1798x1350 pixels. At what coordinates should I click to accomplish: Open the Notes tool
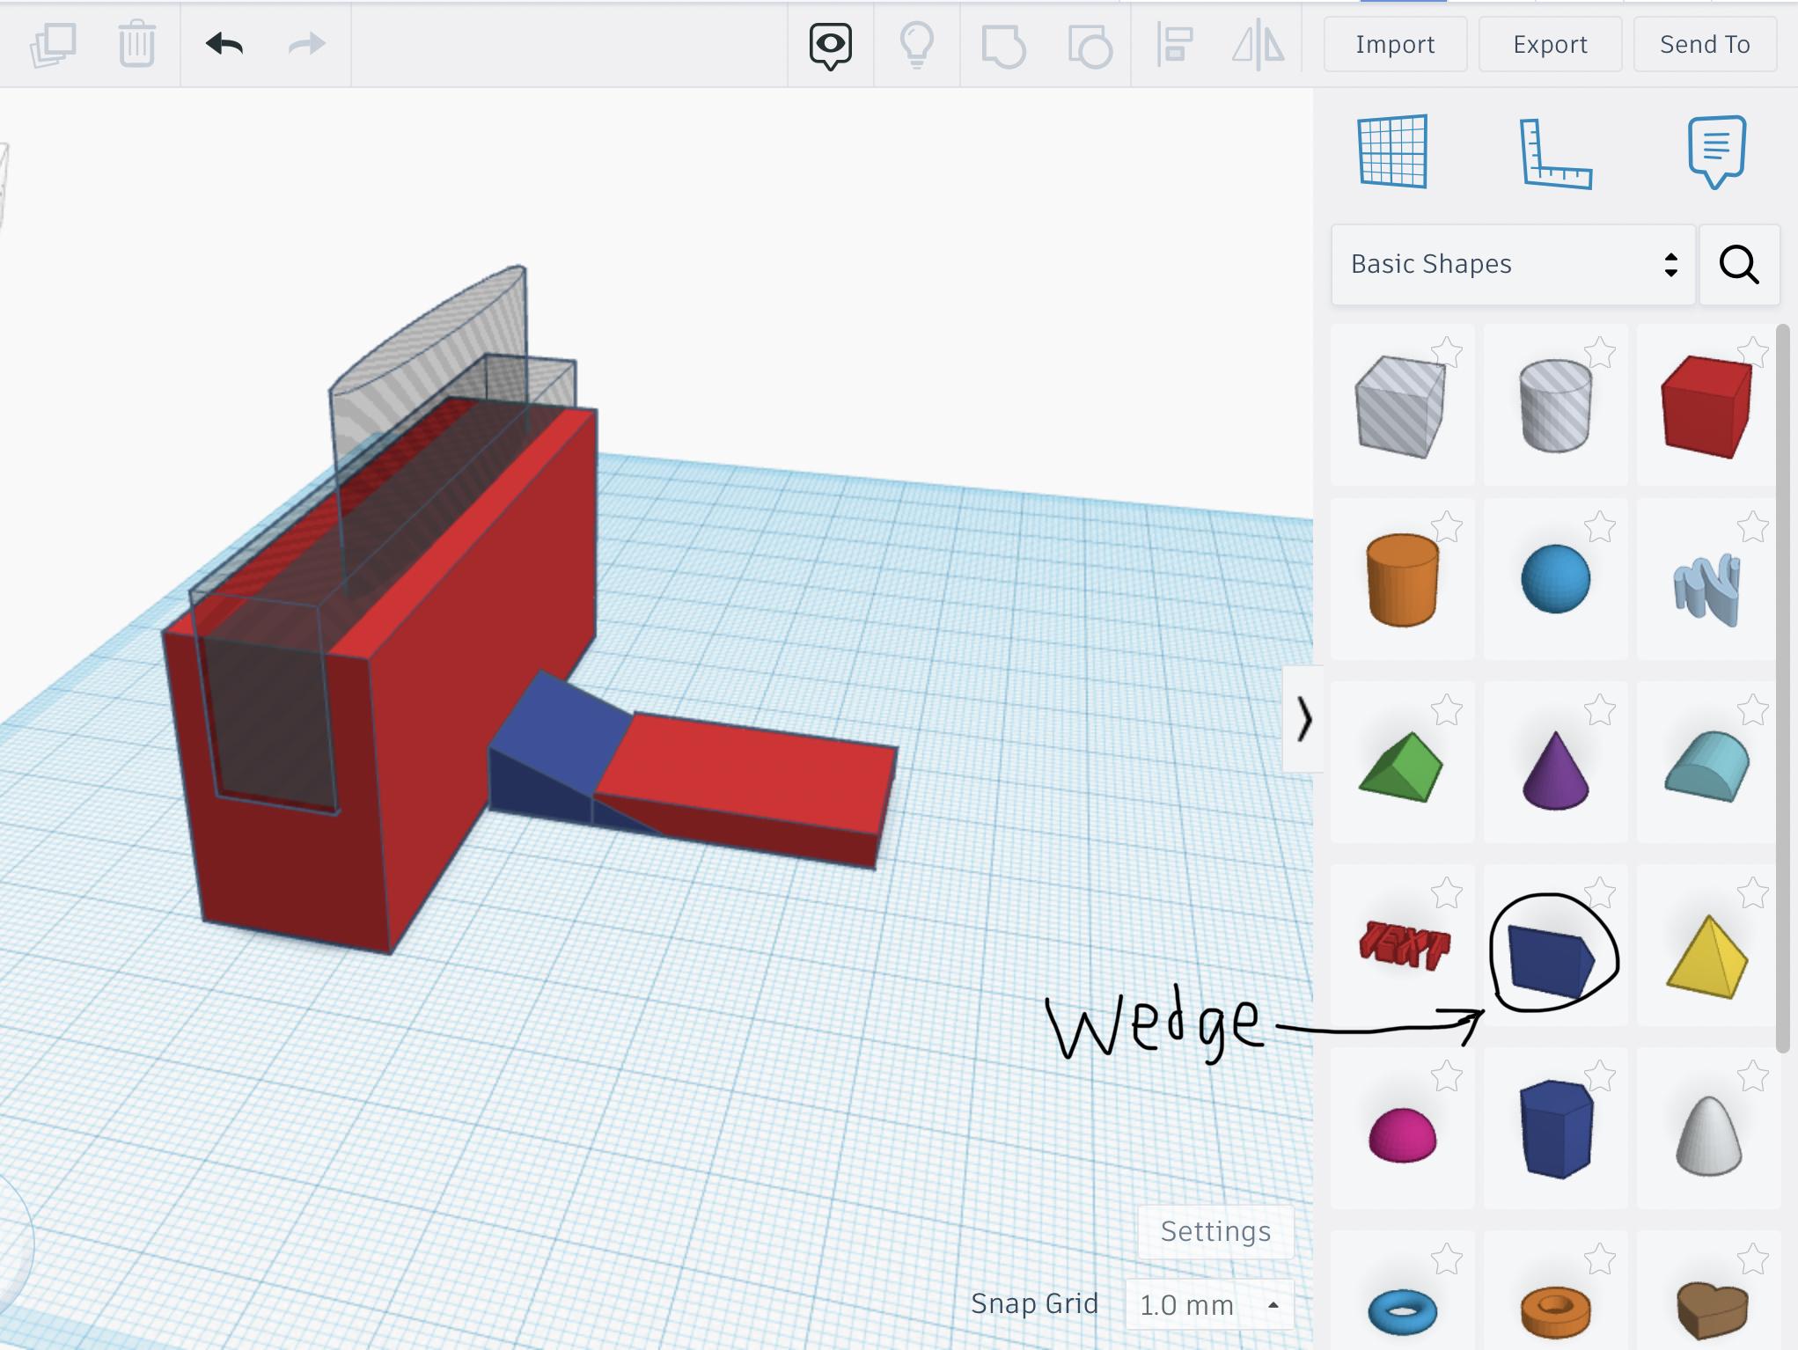pyautogui.click(x=1716, y=151)
